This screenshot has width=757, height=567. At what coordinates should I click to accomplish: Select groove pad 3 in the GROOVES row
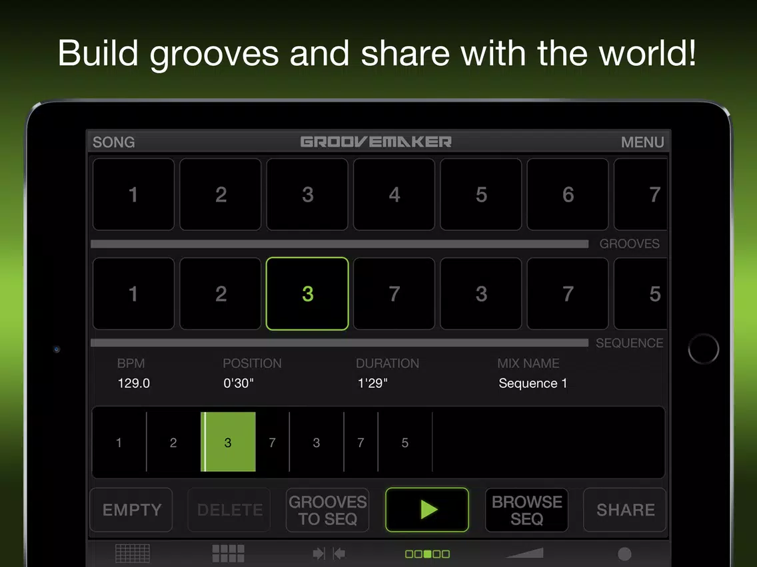coord(308,194)
